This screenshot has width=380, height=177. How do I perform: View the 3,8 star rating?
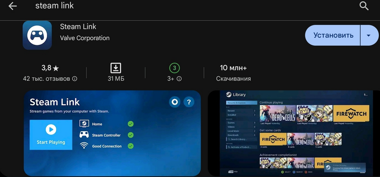click(50, 68)
